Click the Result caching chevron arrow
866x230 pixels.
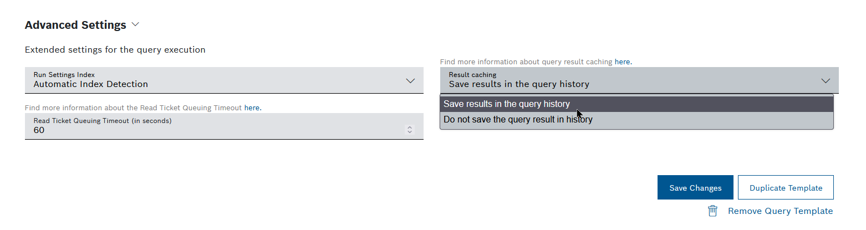826,81
